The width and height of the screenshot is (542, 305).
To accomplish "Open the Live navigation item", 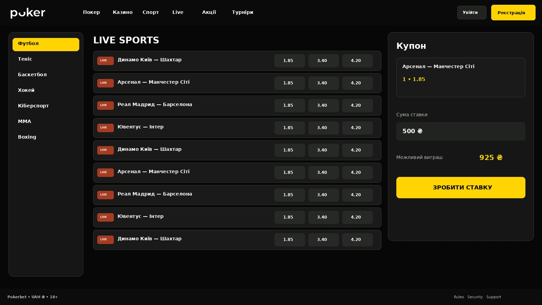I will click(178, 12).
